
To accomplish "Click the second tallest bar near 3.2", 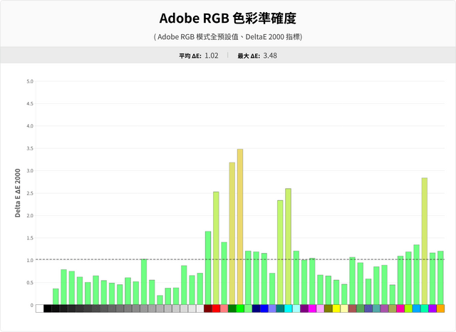I will (232, 234).
